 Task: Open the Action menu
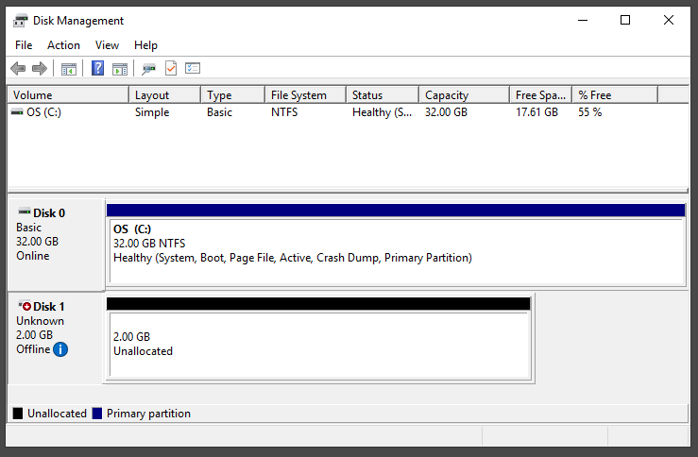63,45
